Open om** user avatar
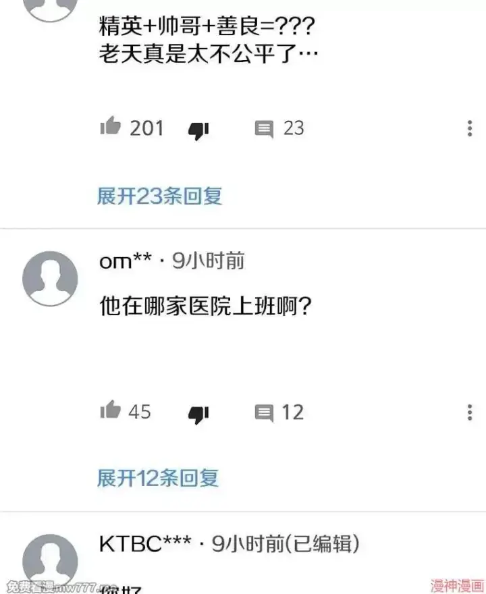 [50, 278]
